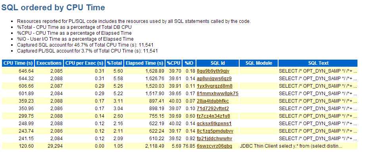Click the fz7cz4n34z1y8 SQL Id

[213, 116]
